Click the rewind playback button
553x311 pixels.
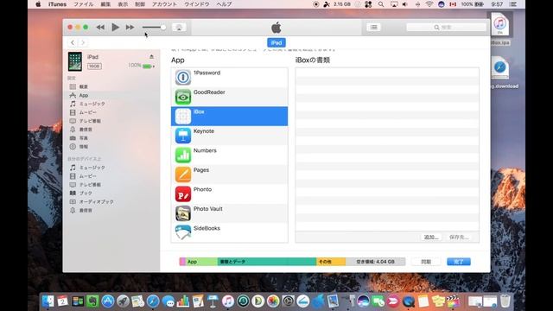[100, 27]
